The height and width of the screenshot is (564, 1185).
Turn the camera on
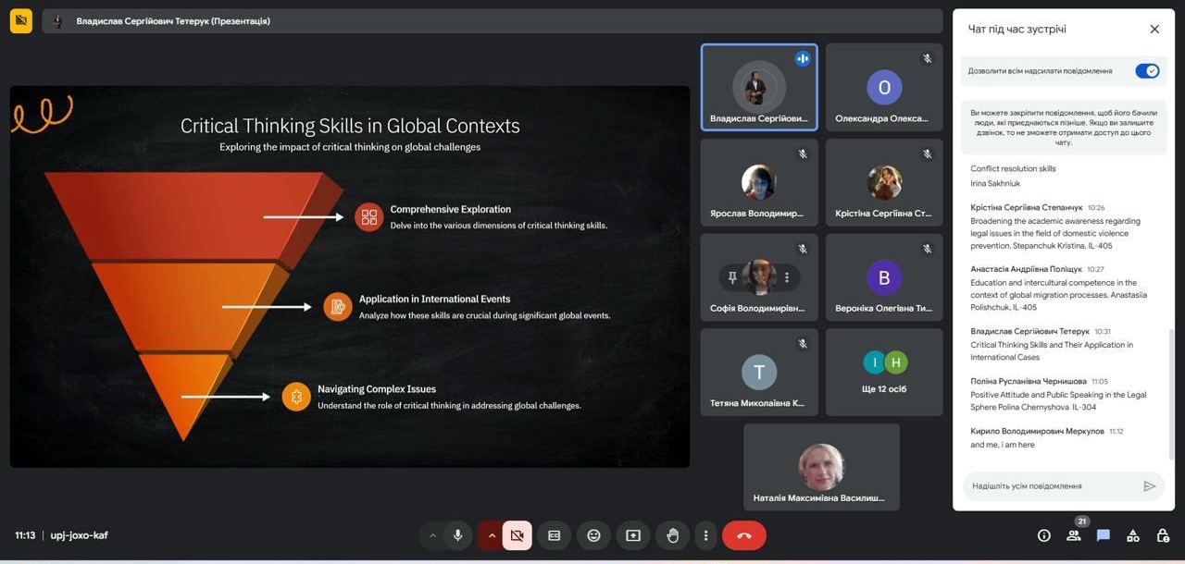518,535
